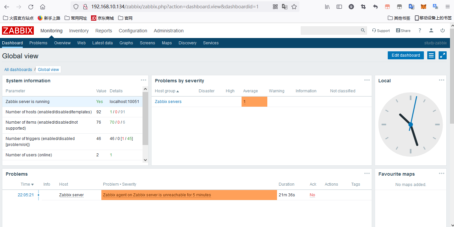Click the translate page icon in address bar
Screen dimensions: 454x227
[x=285, y=7]
